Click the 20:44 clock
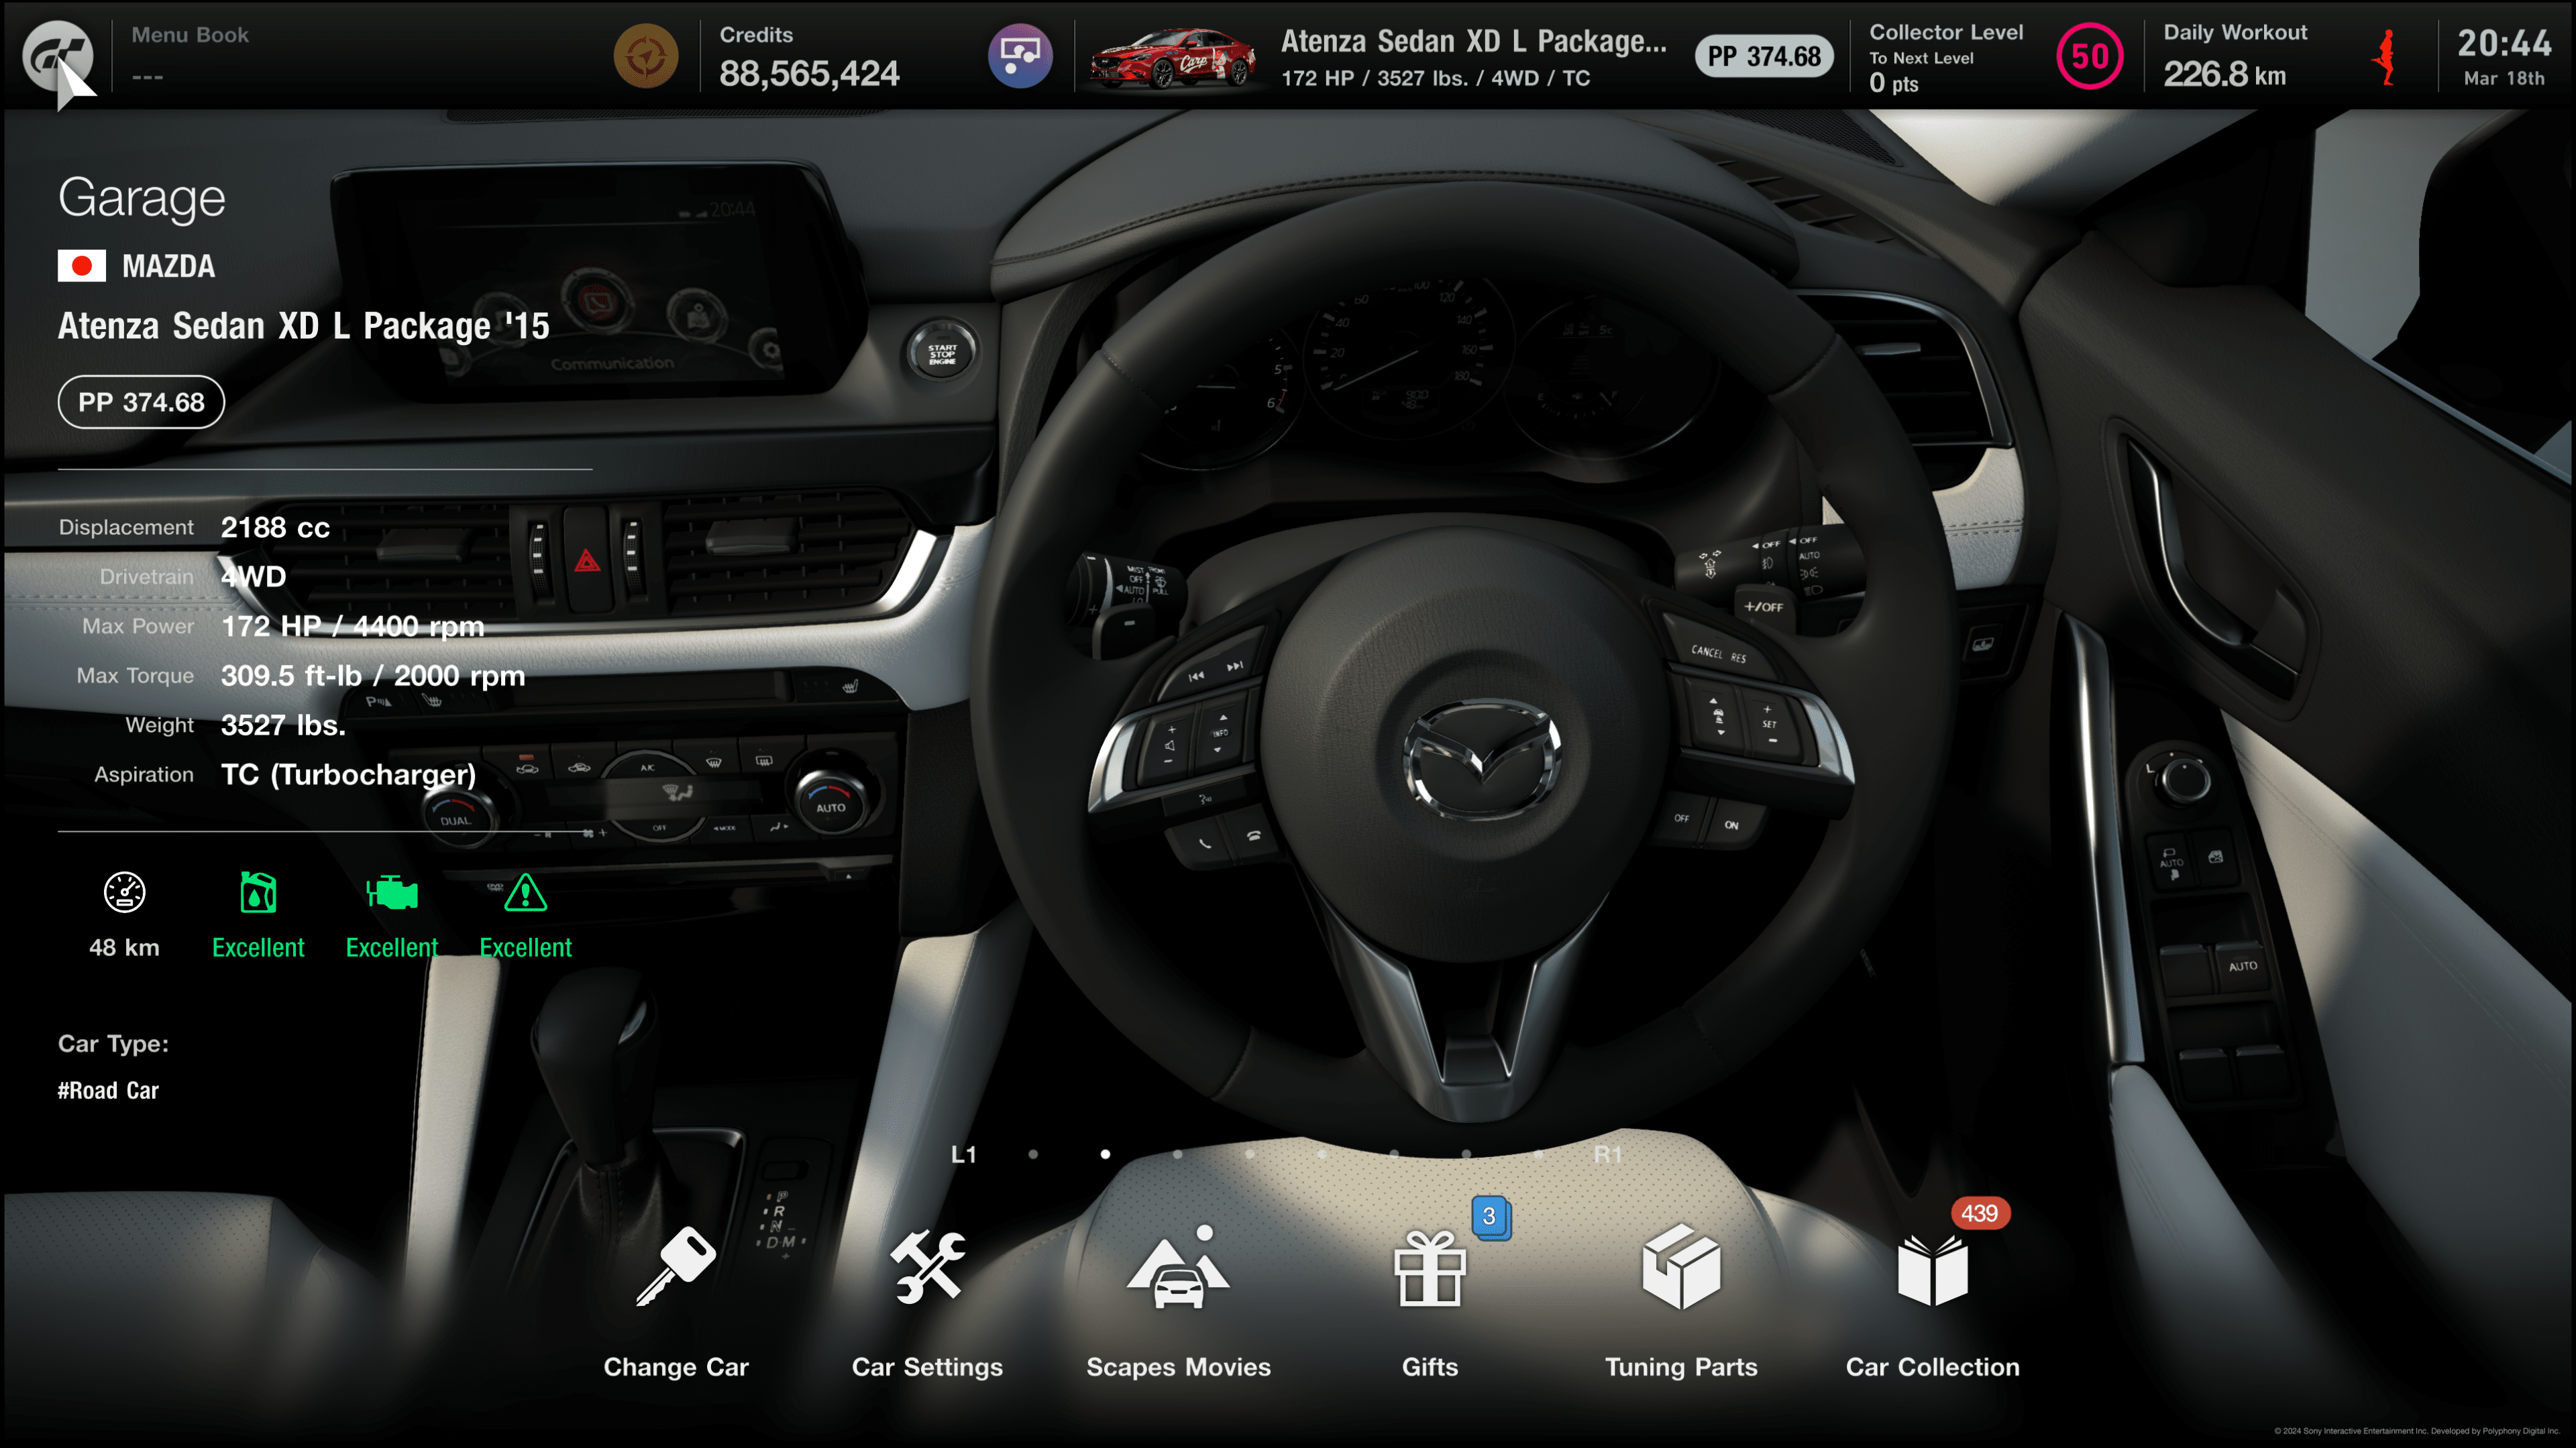The height and width of the screenshot is (1448, 2576). pos(2504,43)
